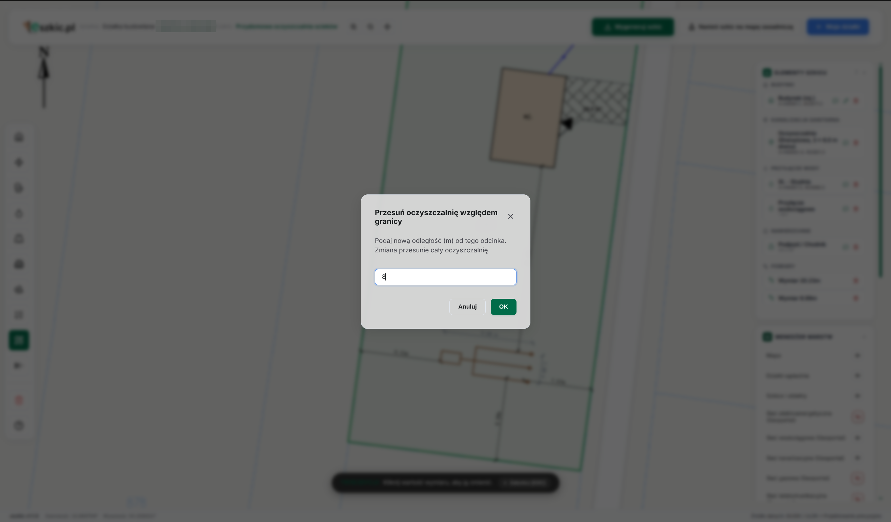891x522 pixels.
Task: Confirm the new distance with OK
Action: [503, 307]
